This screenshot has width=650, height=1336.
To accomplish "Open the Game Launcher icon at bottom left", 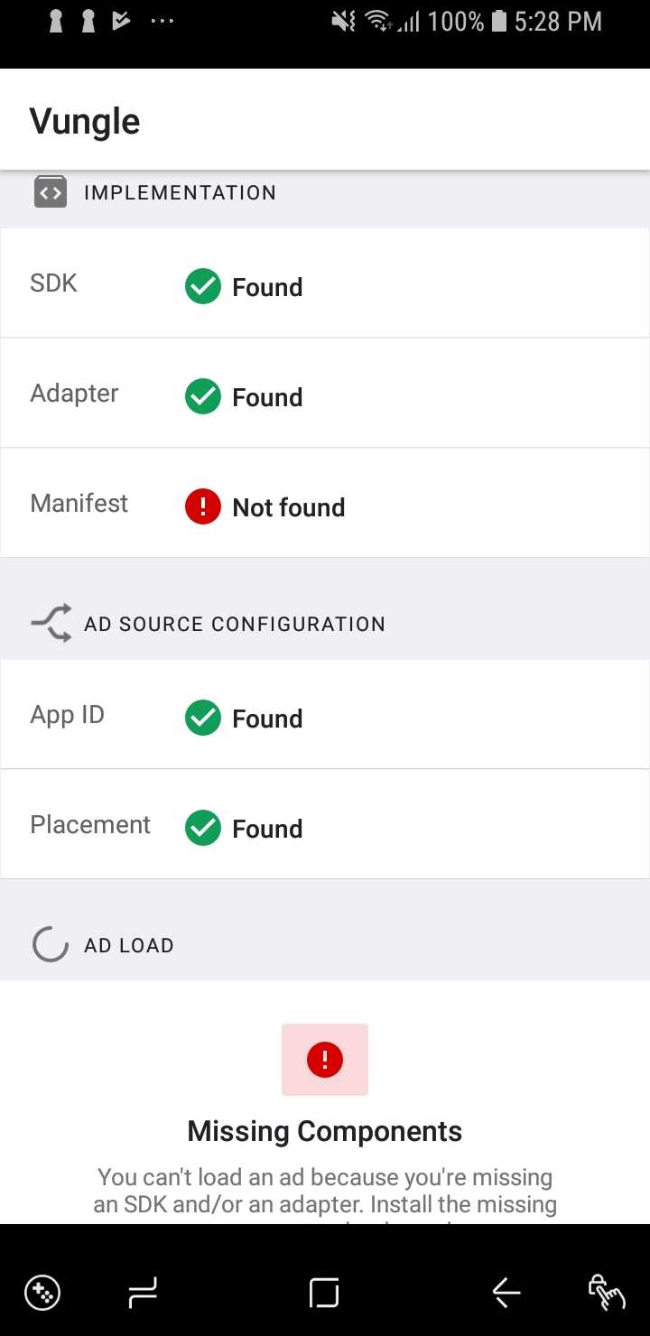I will point(42,1292).
